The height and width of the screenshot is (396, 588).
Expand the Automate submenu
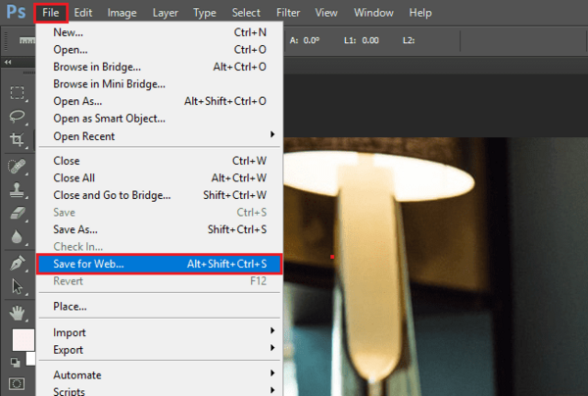coord(160,375)
